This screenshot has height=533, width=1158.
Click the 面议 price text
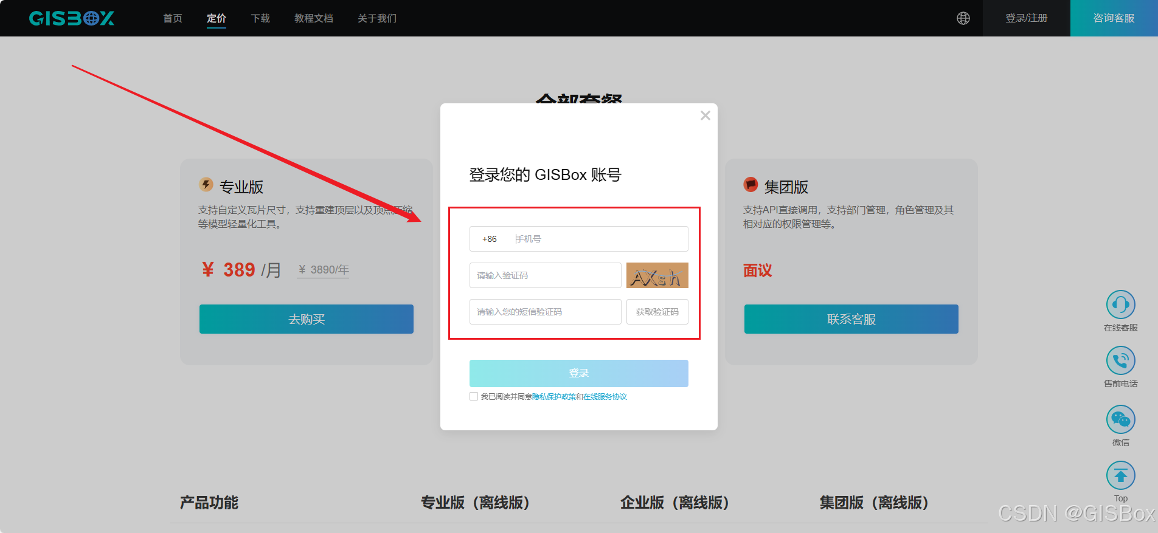(758, 270)
